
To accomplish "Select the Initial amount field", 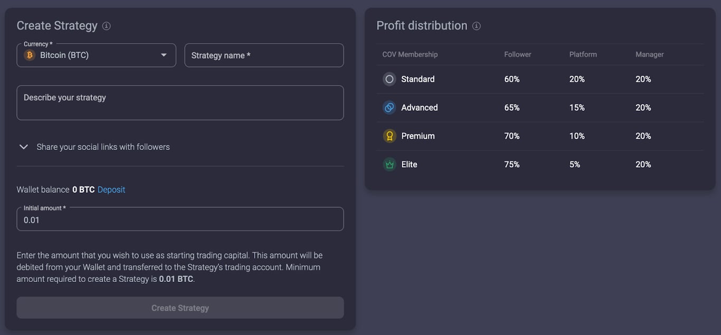I will tap(180, 219).
